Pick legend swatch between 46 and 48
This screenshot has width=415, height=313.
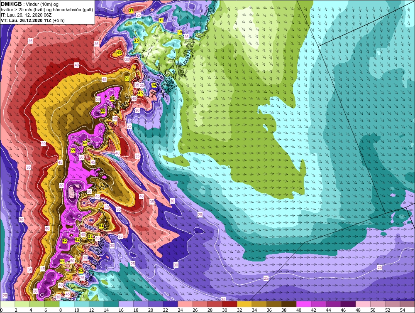348,304
